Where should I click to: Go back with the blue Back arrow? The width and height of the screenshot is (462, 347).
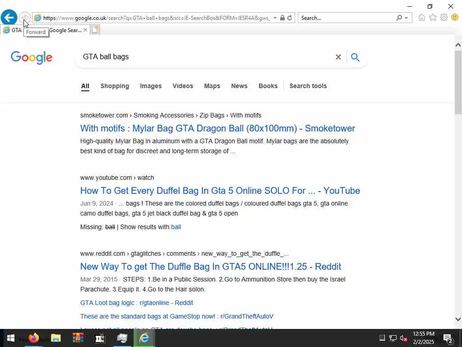(9, 18)
